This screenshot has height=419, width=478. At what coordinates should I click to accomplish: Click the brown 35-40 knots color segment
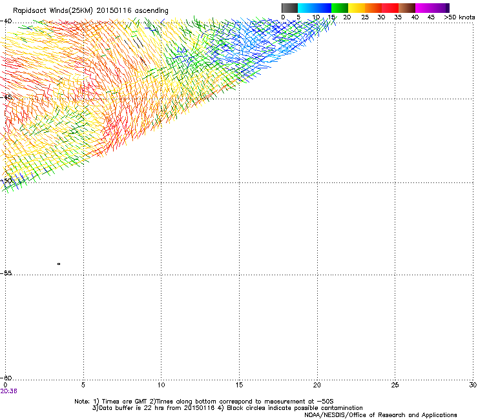pos(407,8)
